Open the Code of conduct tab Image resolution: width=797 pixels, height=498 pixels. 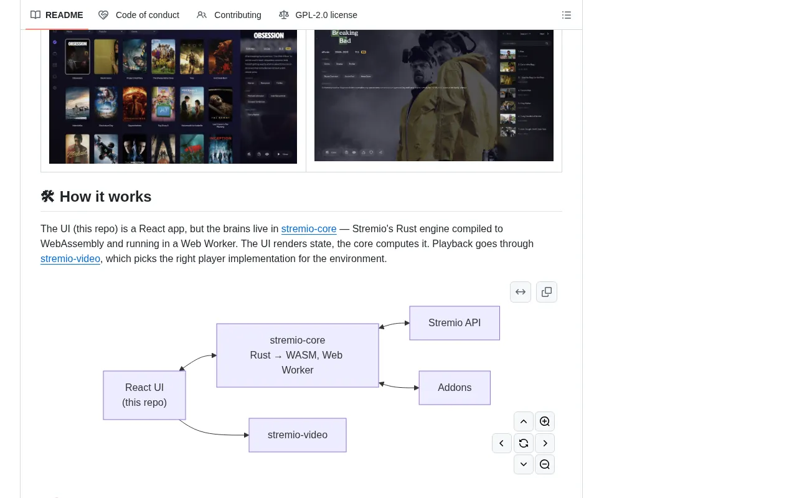(x=139, y=15)
